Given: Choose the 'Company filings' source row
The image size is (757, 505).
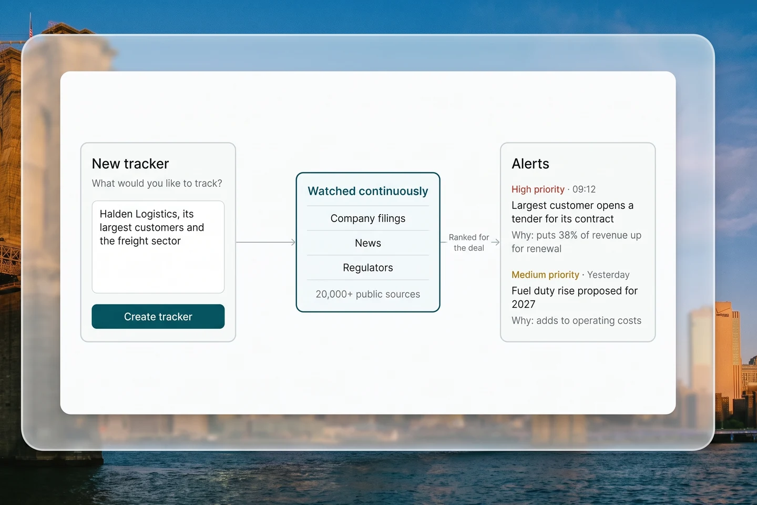Looking at the screenshot, I should point(368,218).
